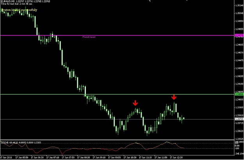Click the '17 Jan 05:50' time axis label

[21, 158]
